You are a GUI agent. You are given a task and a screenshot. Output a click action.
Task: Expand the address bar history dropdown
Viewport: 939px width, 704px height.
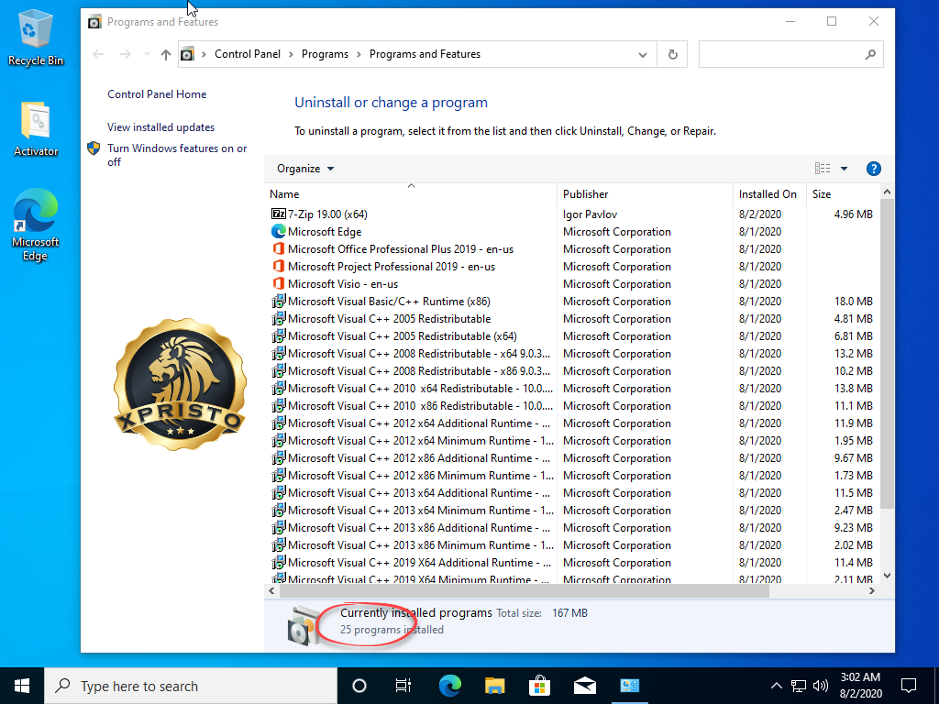[643, 54]
